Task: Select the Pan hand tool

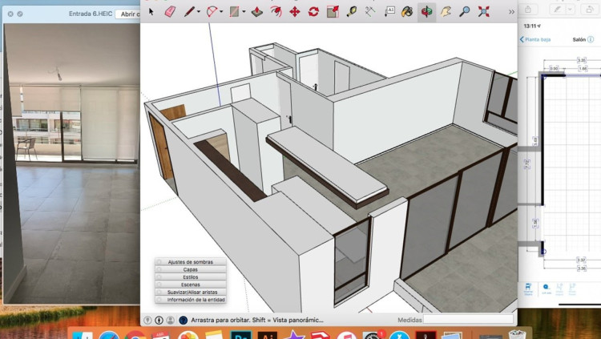Action: click(x=446, y=12)
